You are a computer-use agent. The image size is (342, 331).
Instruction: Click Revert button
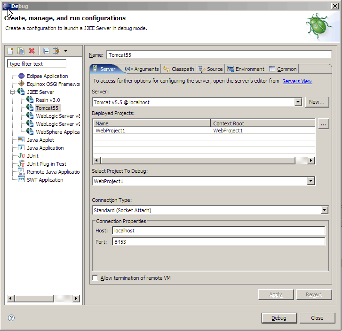point(314,294)
